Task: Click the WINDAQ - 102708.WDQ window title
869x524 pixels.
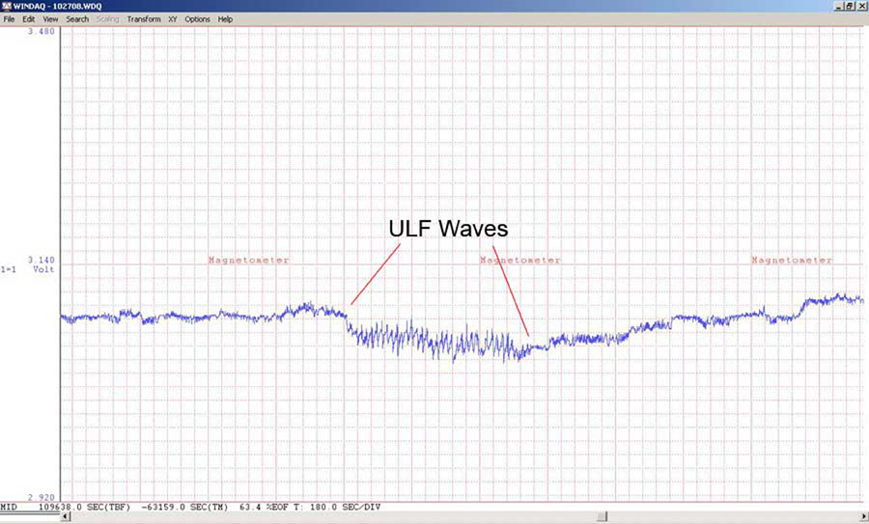Action: click(x=58, y=6)
